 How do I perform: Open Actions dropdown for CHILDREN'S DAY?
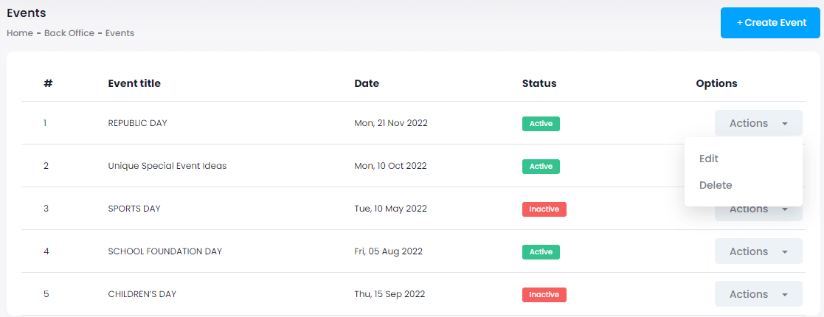tap(758, 294)
